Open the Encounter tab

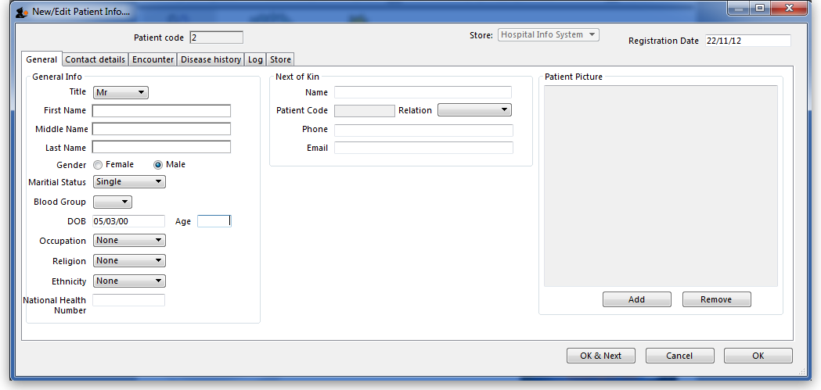point(153,59)
